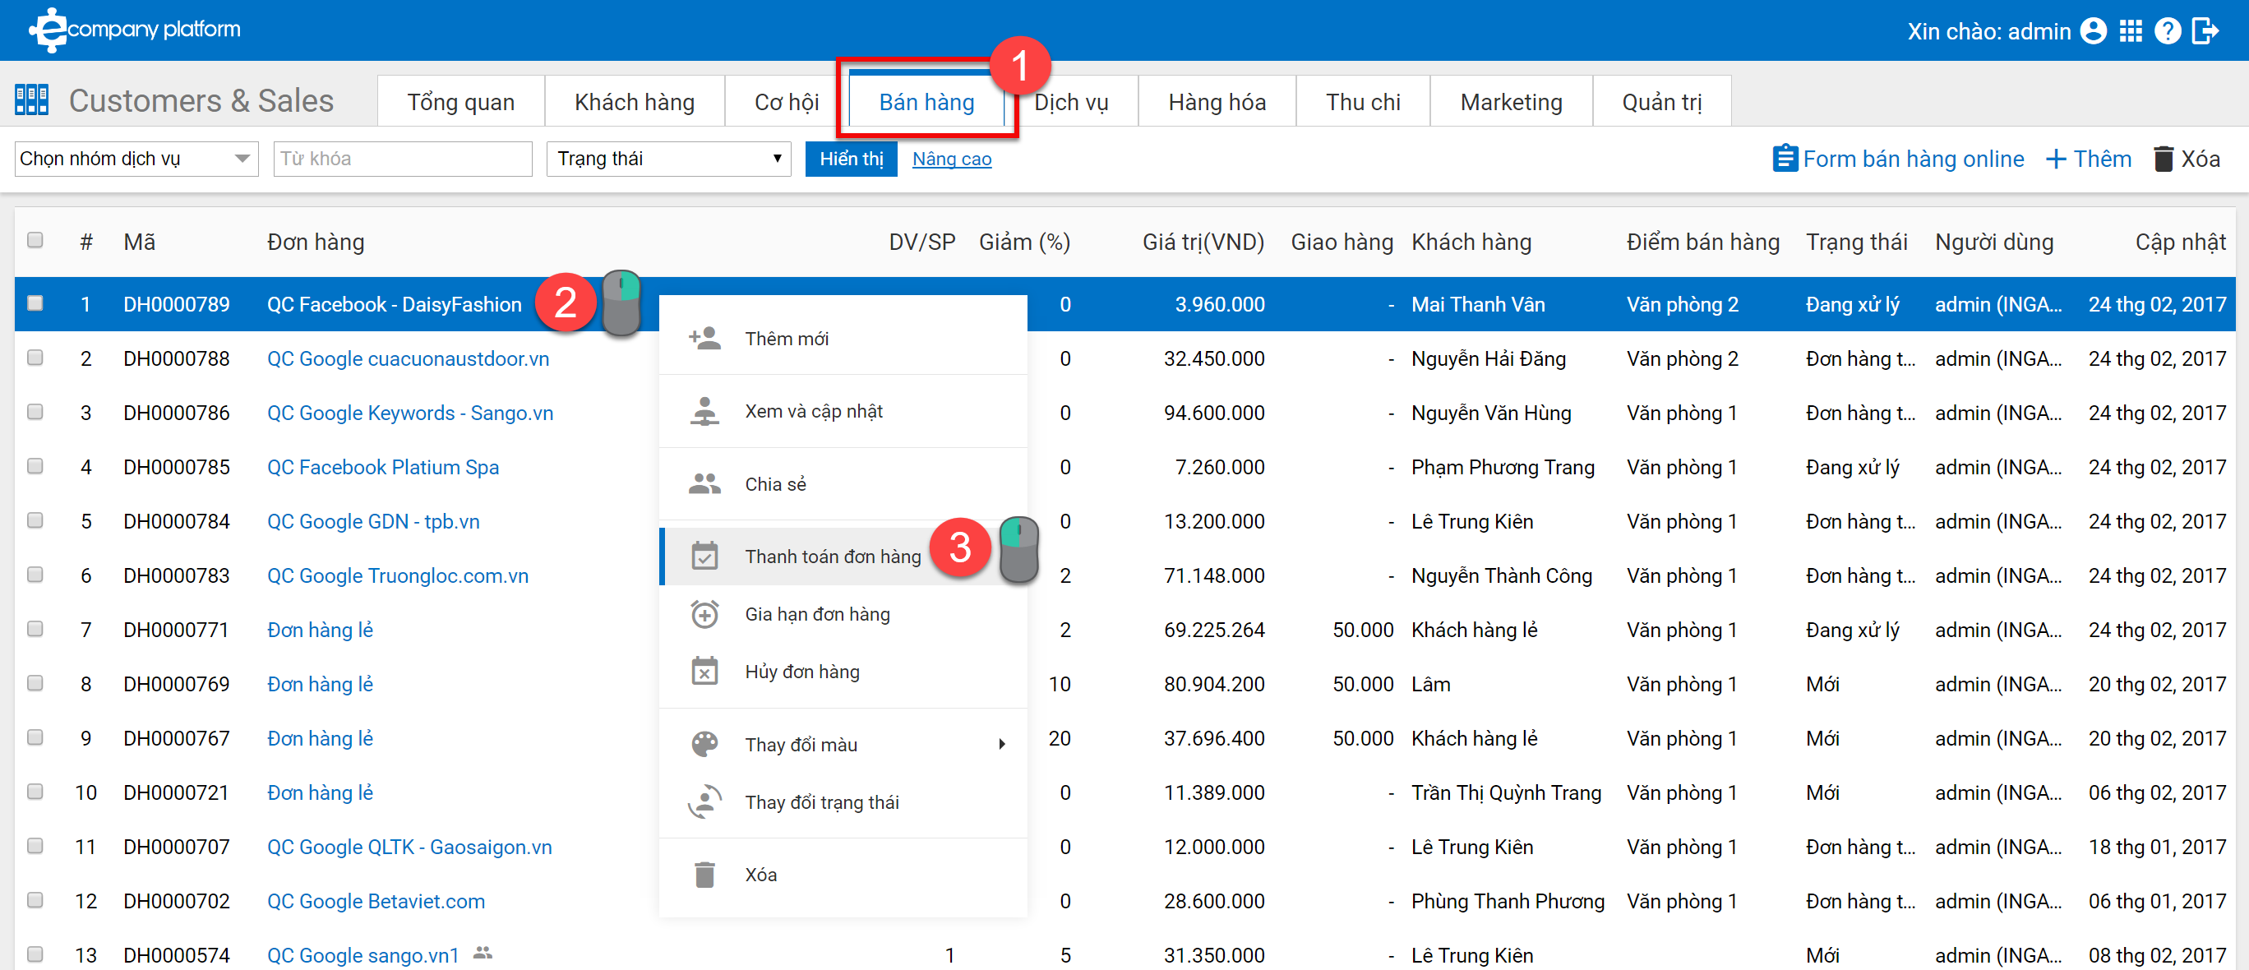The height and width of the screenshot is (970, 2249).
Task: Click the shared icon beside QC Google sango.vn1
Action: point(483,953)
